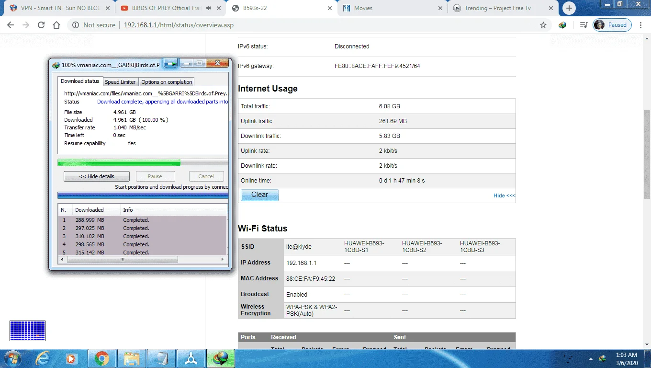Click the blue grid icon on the desktop

[x=27, y=331]
